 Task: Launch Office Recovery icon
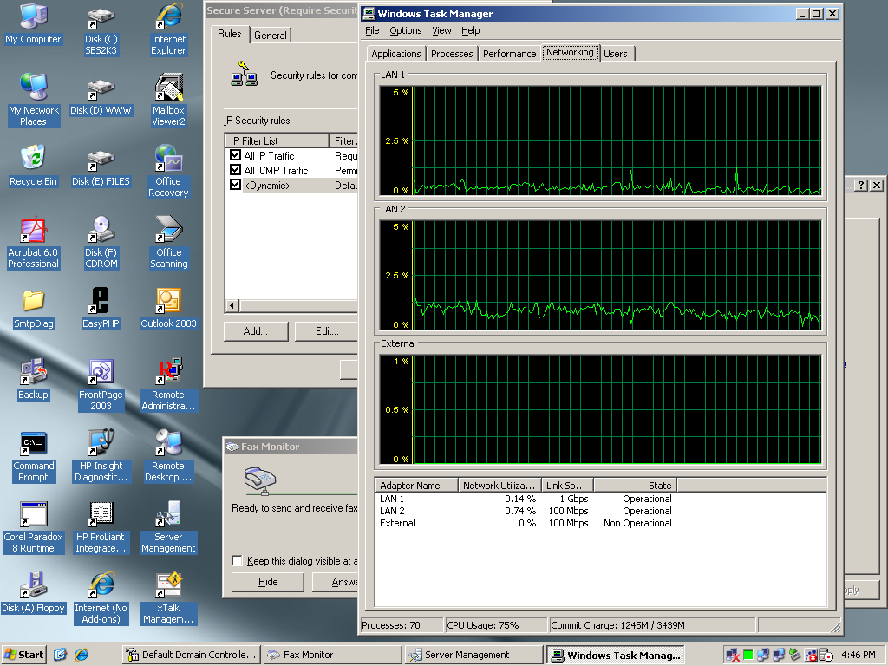point(168,172)
